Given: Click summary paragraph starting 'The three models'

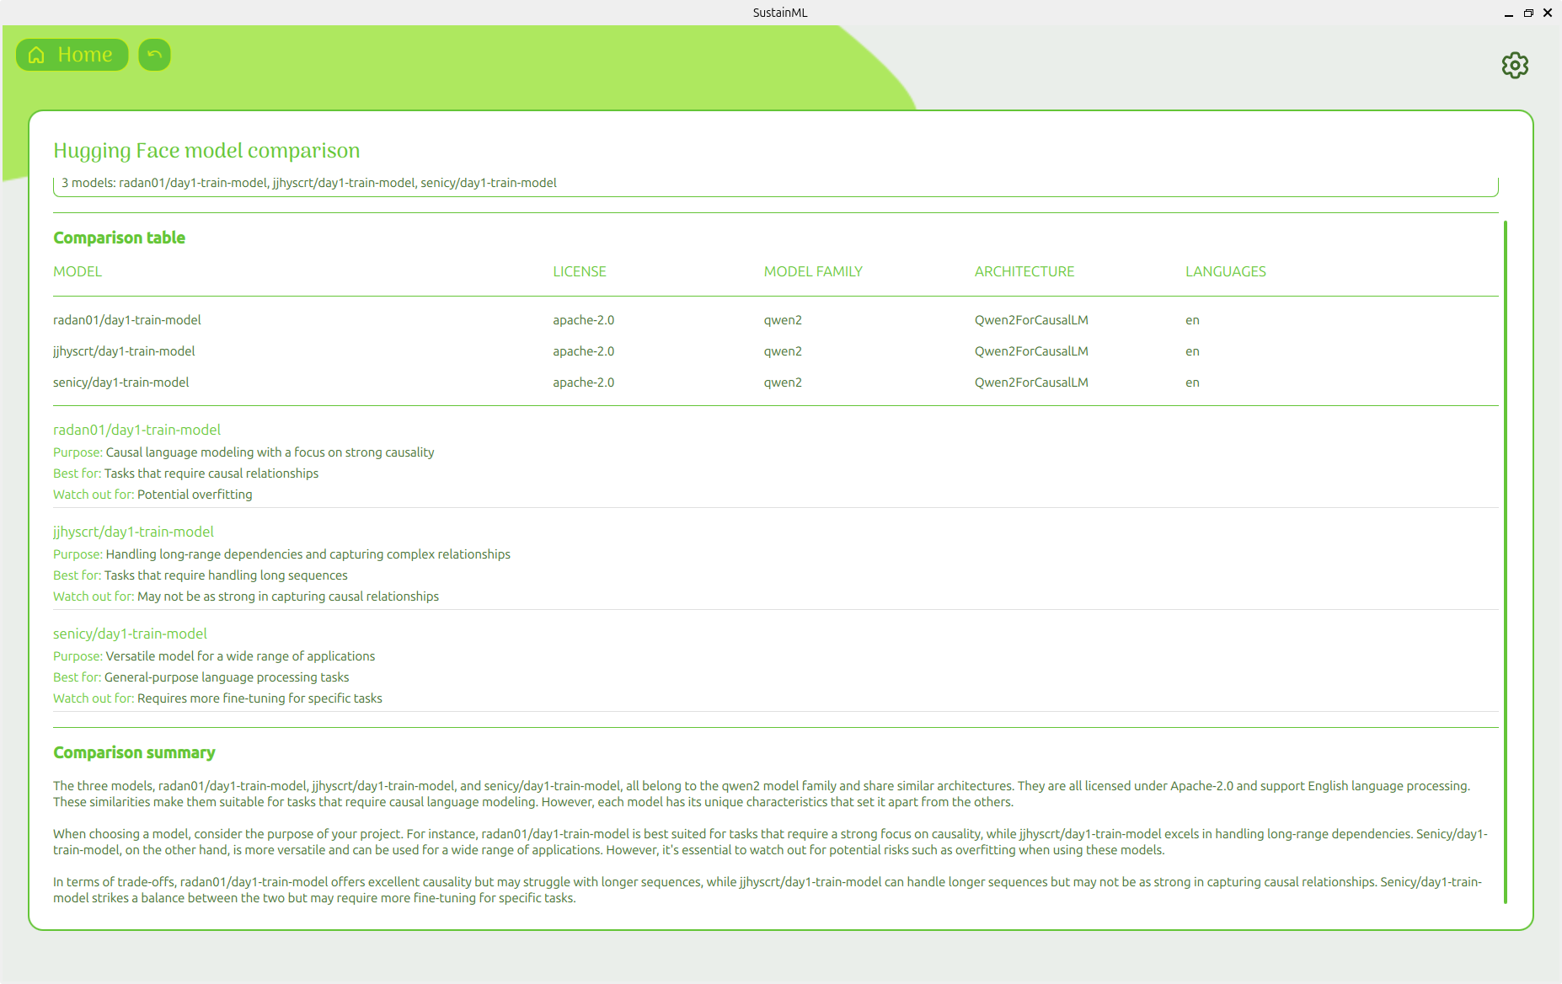Looking at the screenshot, I should coord(762,794).
